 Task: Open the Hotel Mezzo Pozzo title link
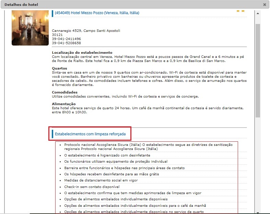(x=97, y=13)
